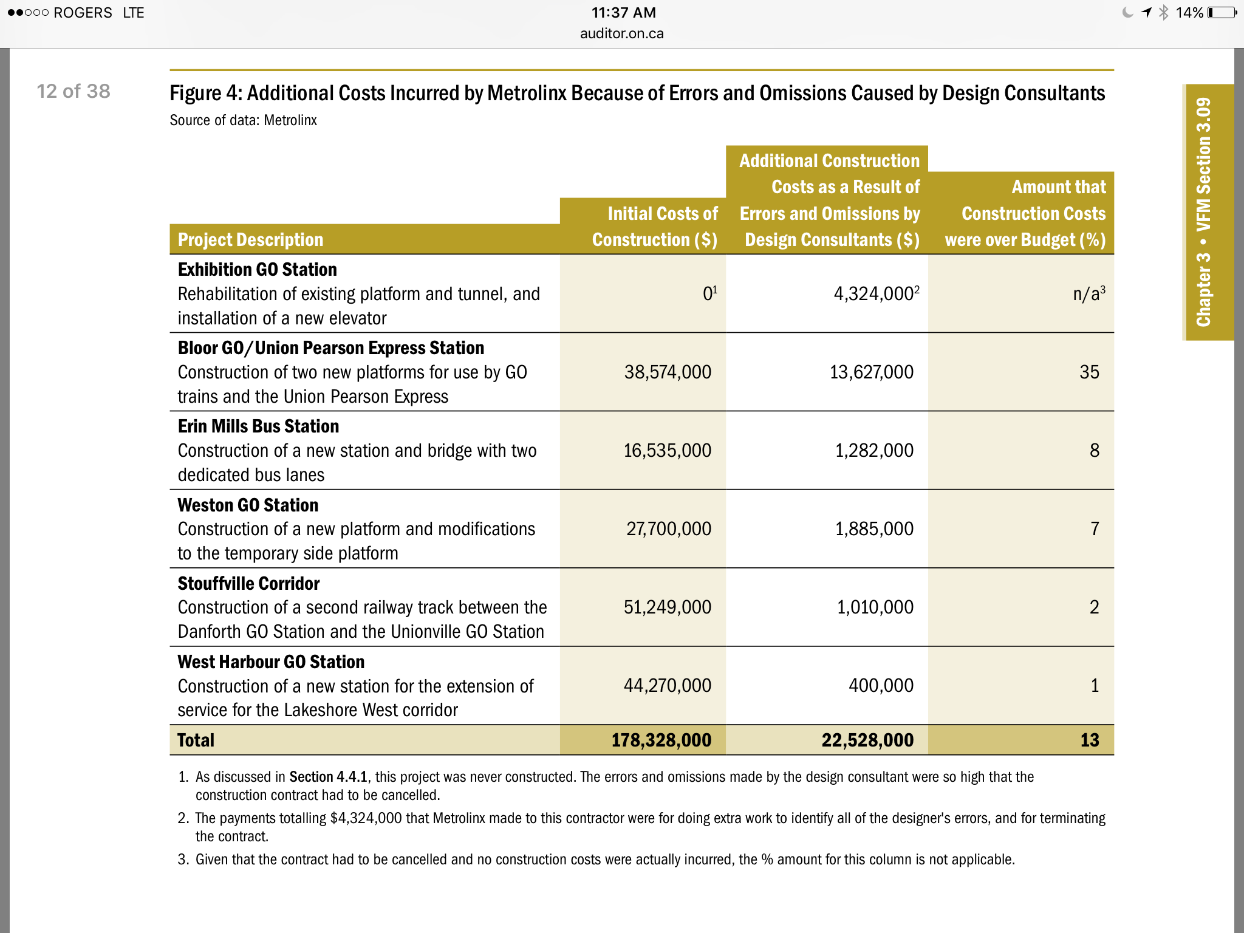
Task: Tap the Weston GO Station row title
Action: tap(248, 505)
